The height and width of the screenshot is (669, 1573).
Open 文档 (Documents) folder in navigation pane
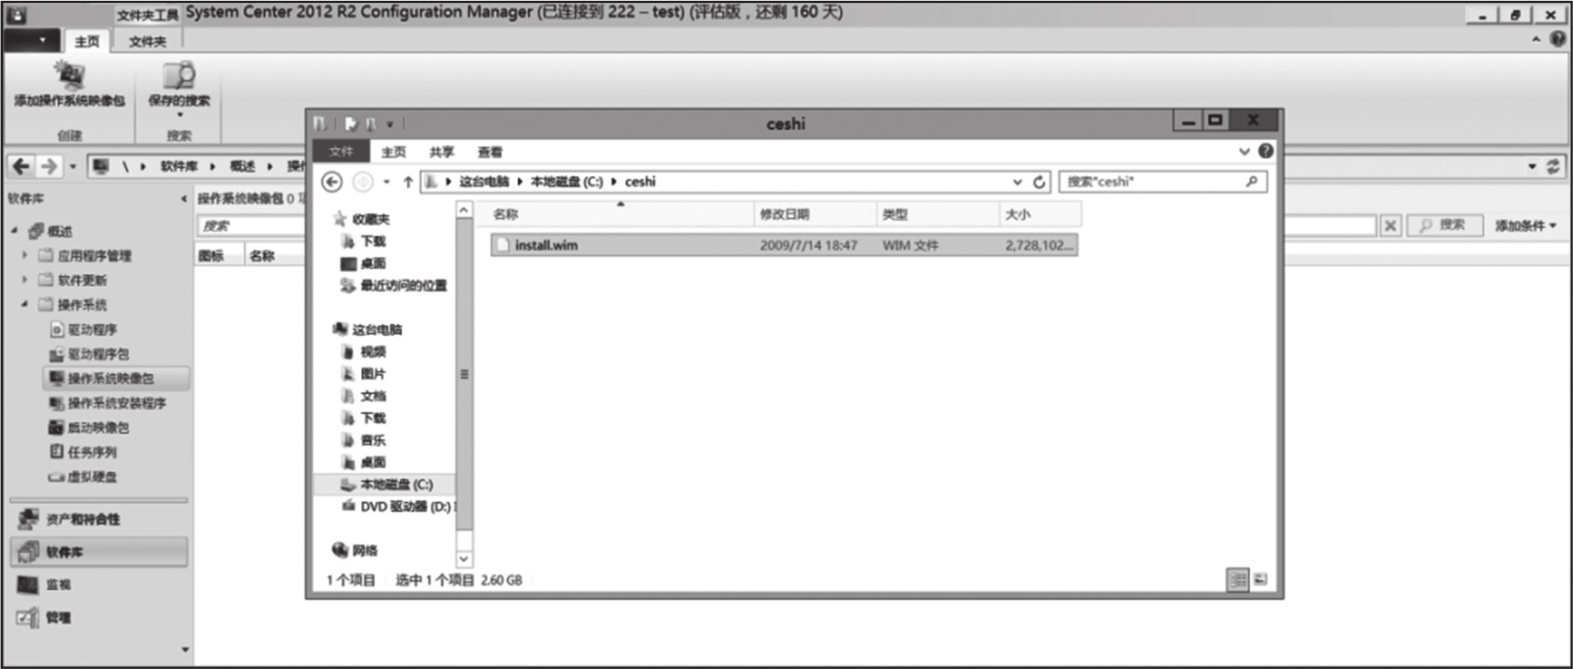click(363, 396)
